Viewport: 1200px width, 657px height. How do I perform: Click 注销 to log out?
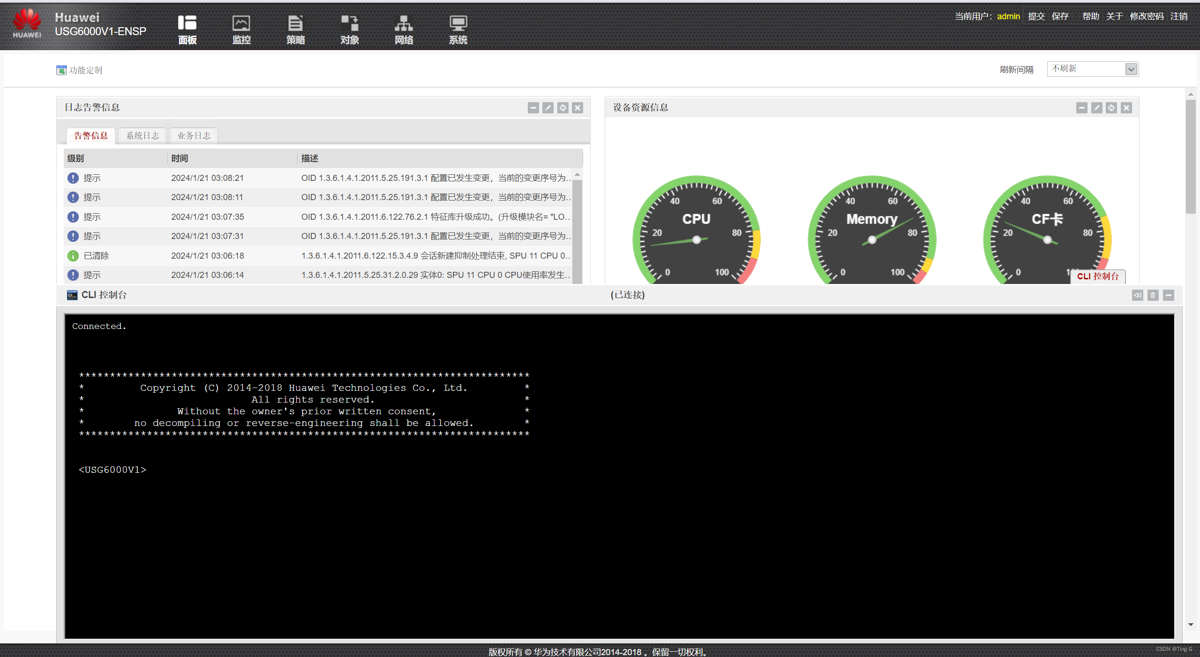[1179, 16]
